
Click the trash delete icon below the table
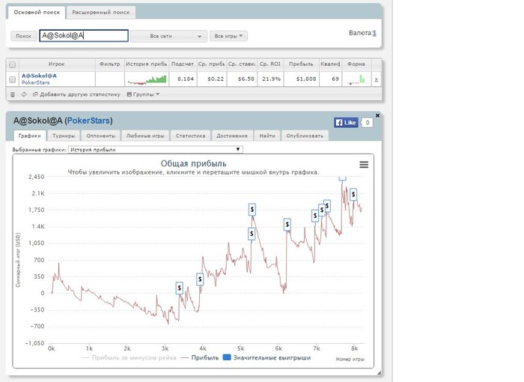13,94
